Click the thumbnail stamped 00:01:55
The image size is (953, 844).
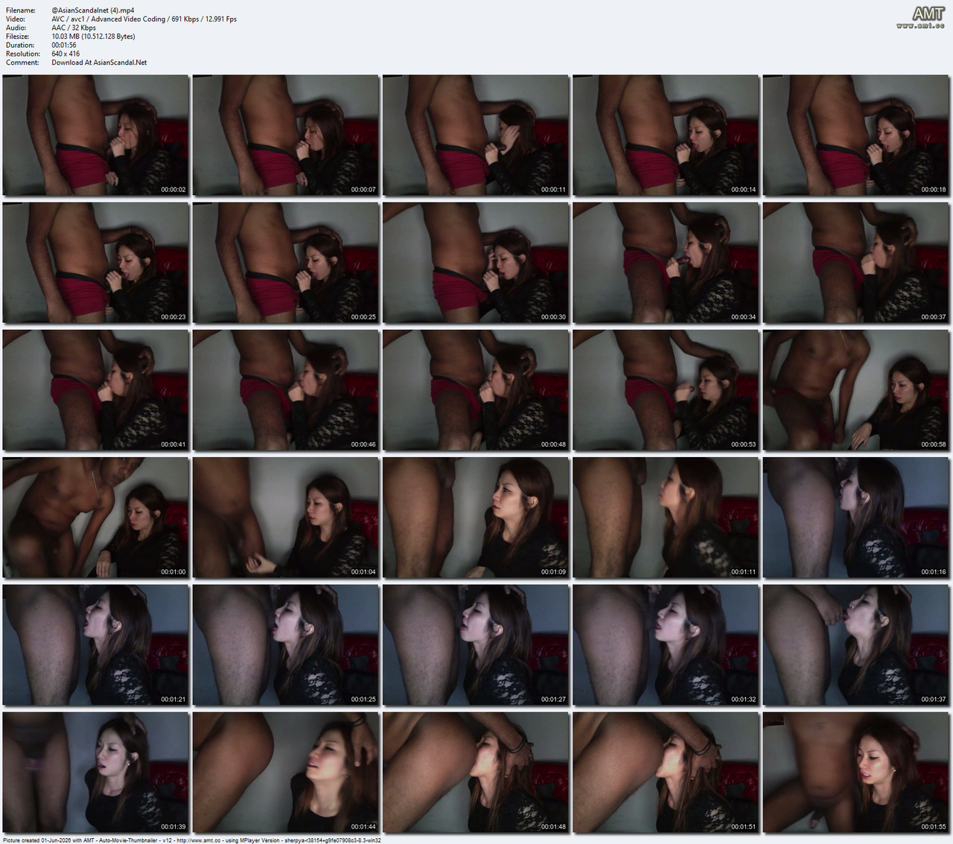pyautogui.click(x=856, y=773)
